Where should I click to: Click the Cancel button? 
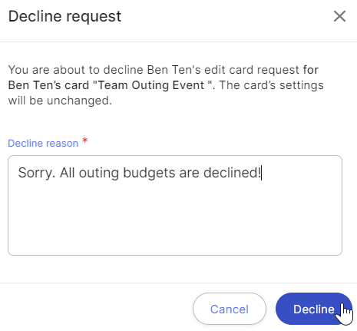(x=230, y=309)
